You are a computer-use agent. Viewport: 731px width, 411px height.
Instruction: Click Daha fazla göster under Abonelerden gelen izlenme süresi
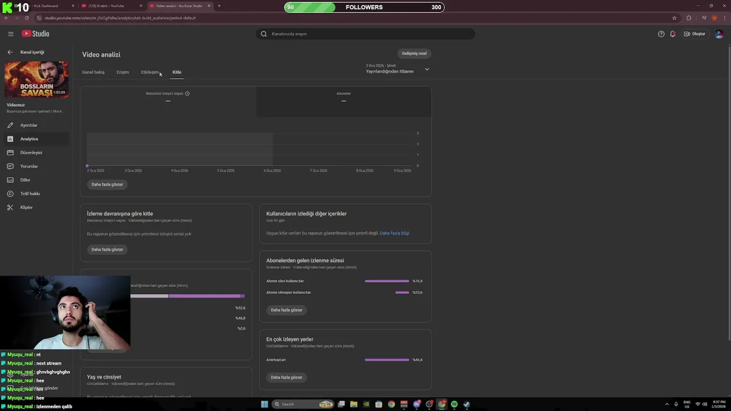[287, 310]
